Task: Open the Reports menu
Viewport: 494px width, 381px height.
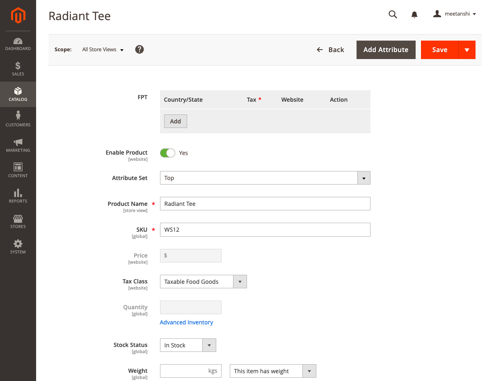Action: click(18, 196)
